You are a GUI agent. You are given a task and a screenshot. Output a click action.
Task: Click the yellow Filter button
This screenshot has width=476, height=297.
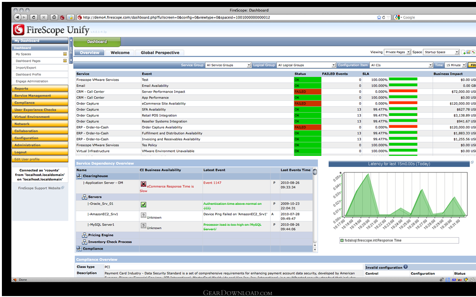[x=472, y=65]
